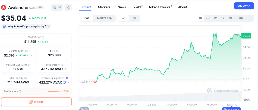Click the AI icon in price-up question
The image size is (258, 110).
(5, 26)
